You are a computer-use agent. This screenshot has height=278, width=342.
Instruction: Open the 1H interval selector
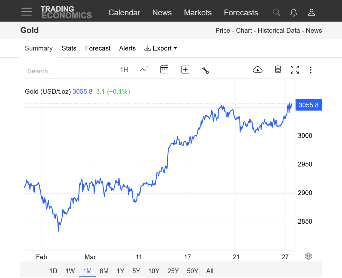(124, 70)
